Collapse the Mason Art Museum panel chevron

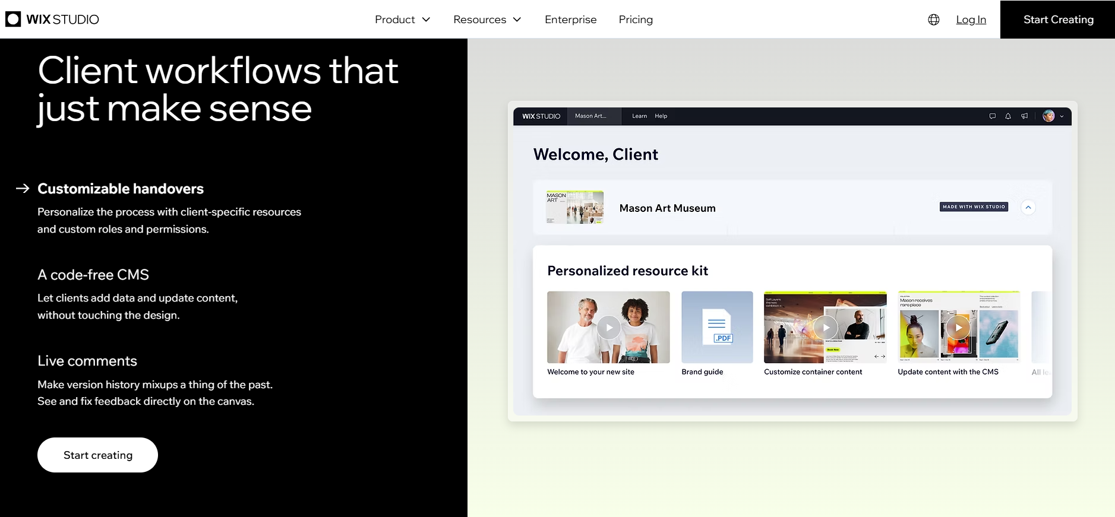tap(1028, 207)
